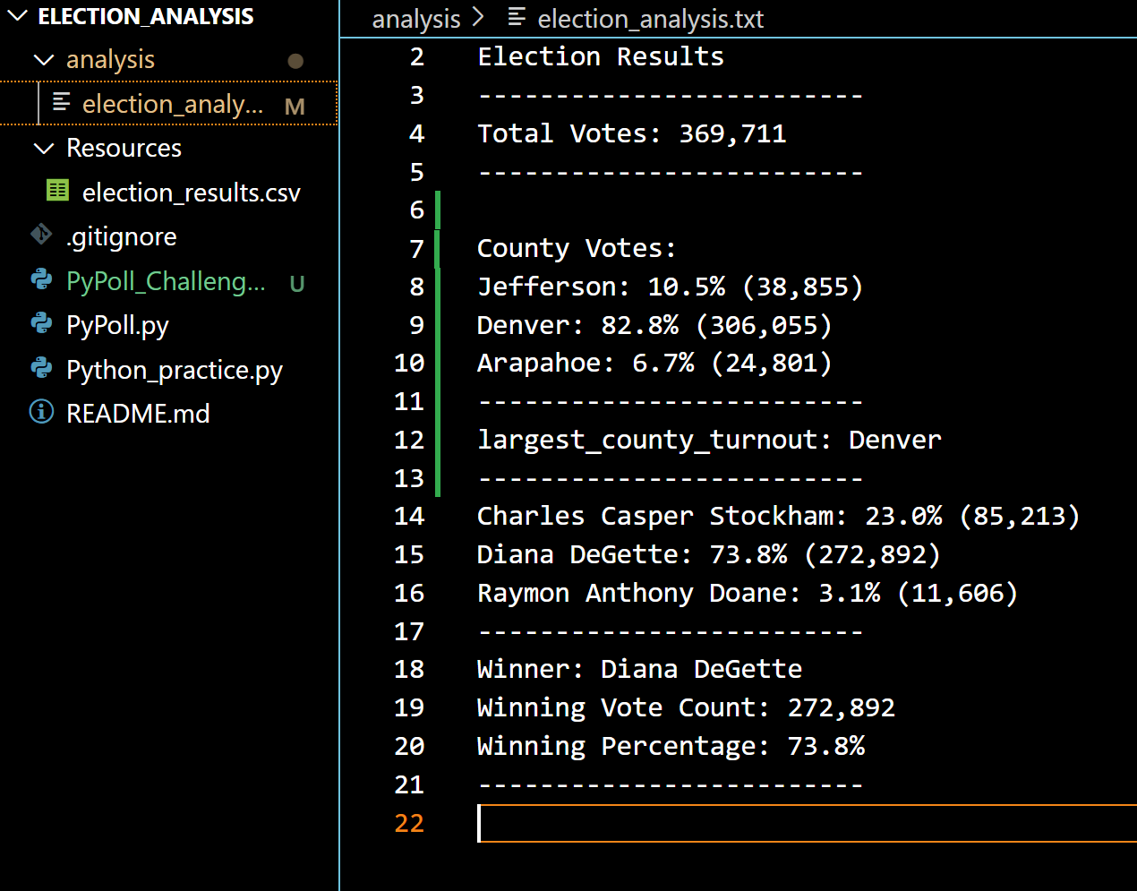Click the CSV spreadsheet icon for election_results.csv
1137x891 pixels.
(x=57, y=190)
